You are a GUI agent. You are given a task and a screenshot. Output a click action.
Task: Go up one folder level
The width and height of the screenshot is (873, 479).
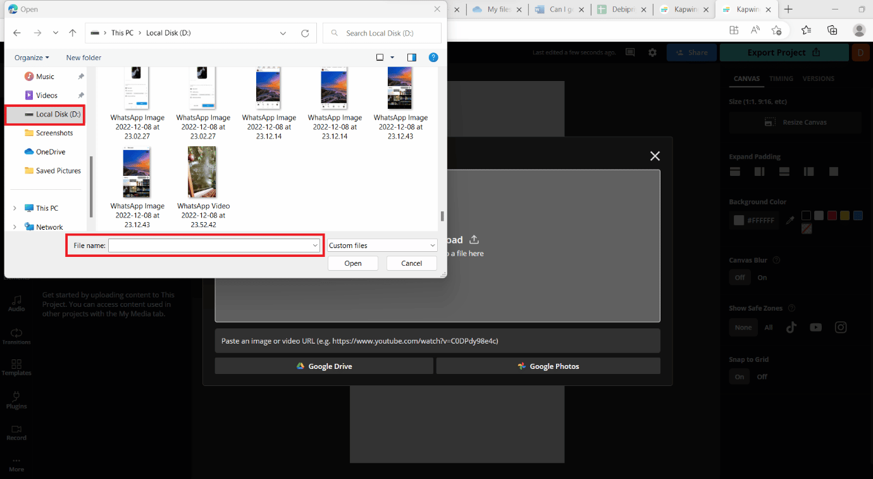click(73, 33)
